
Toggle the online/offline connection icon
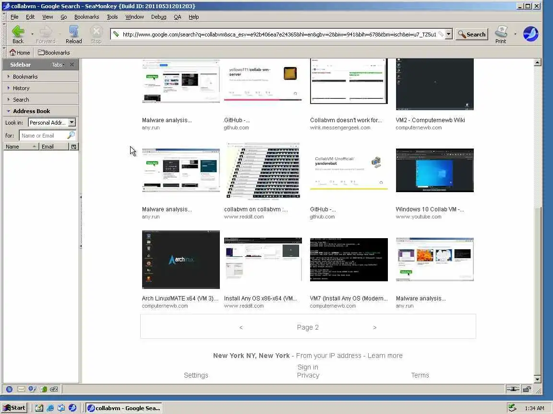click(513, 389)
